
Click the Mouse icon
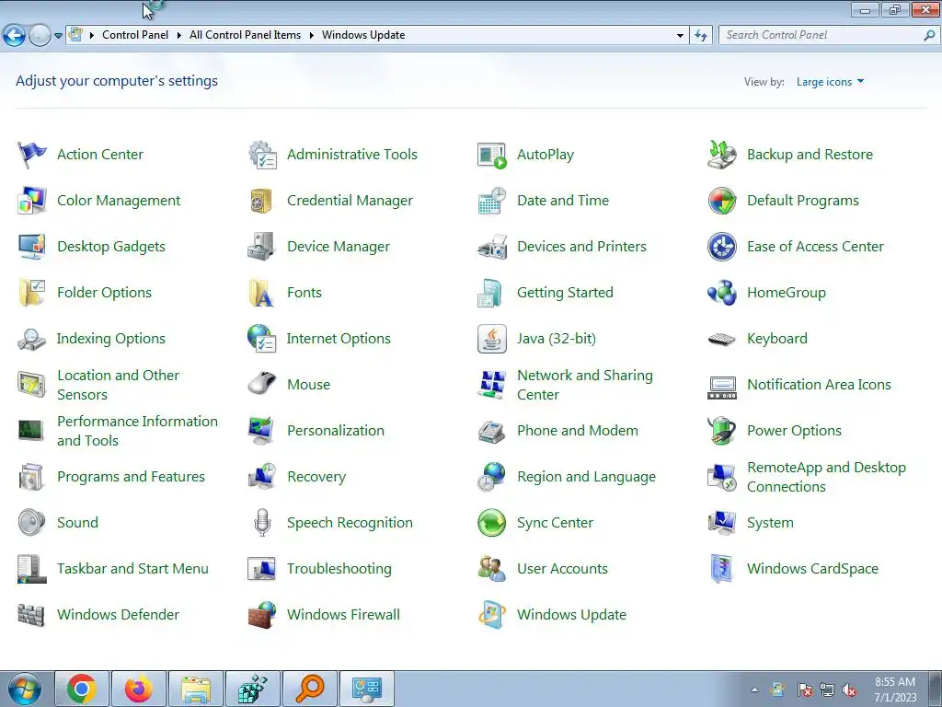[262, 385]
